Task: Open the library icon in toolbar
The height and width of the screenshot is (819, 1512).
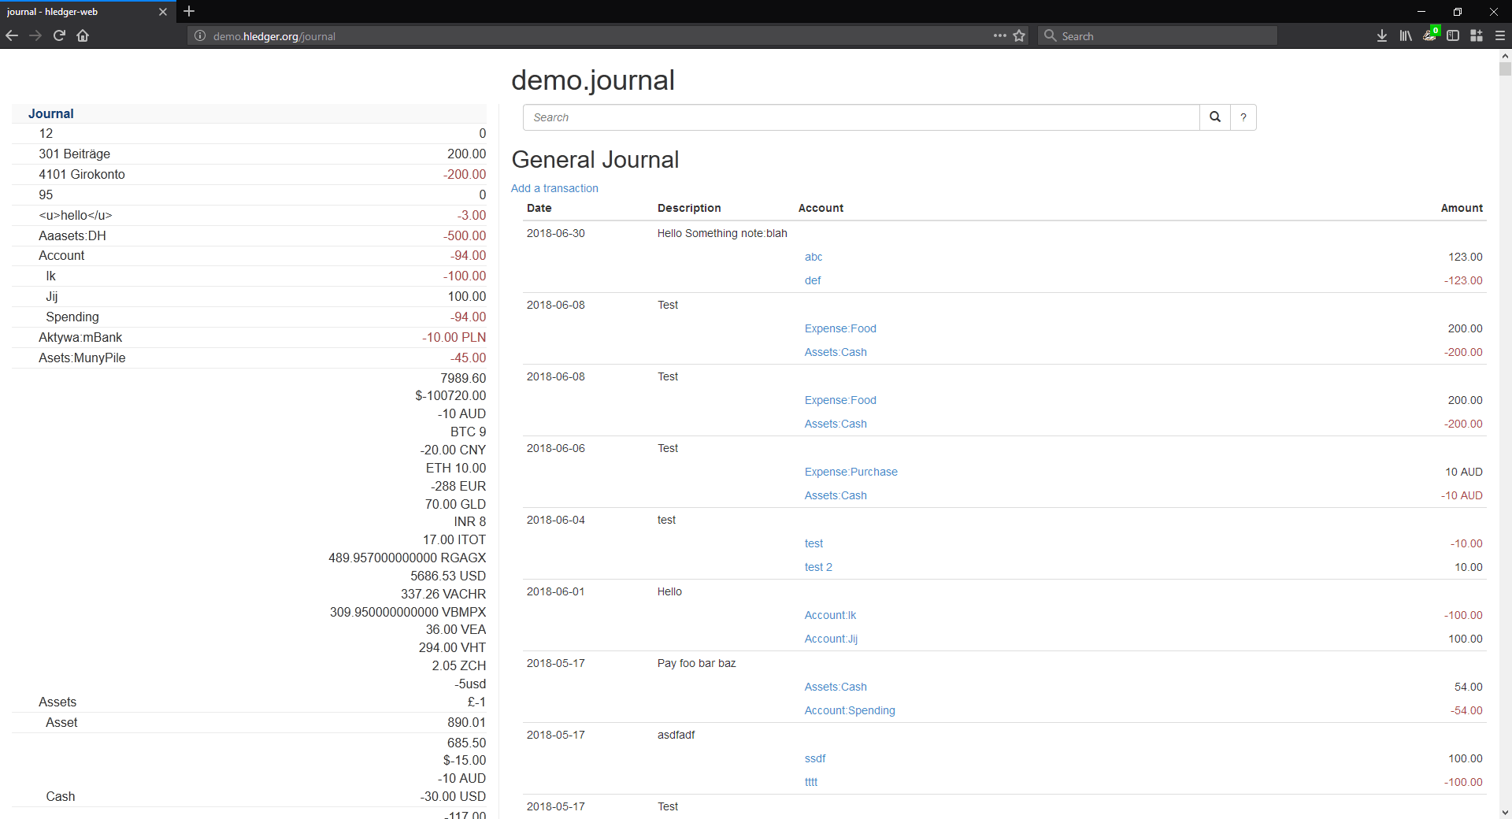Action: click(1405, 35)
